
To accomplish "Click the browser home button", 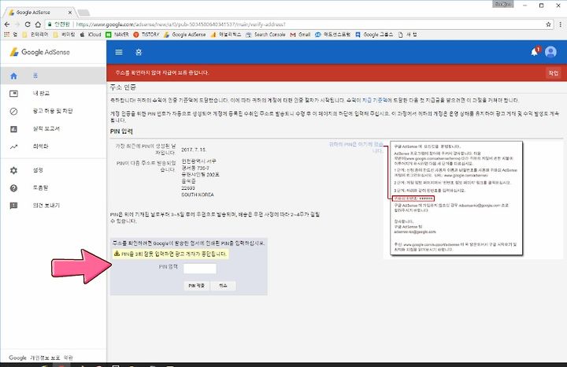I will pyautogui.click(x=38, y=24).
